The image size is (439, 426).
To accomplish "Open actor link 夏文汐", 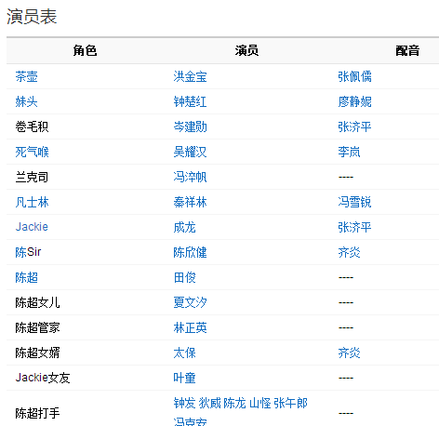I will pyautogui.click(x=190, y=302).
